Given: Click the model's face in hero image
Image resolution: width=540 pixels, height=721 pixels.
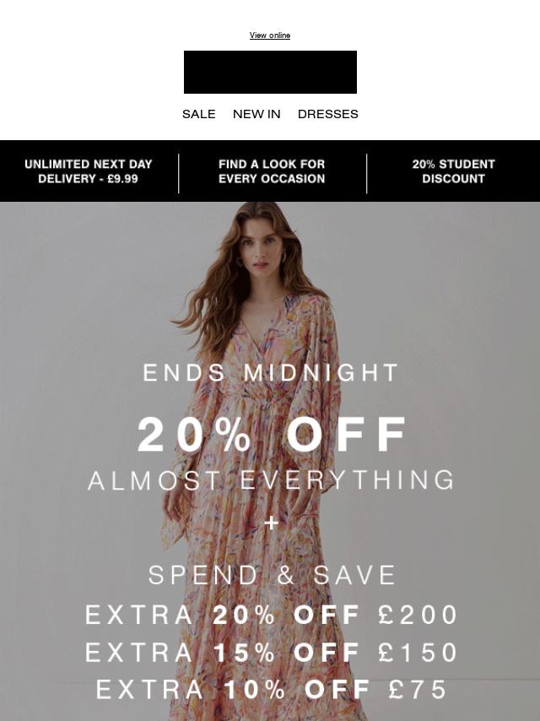Looking at the screenshot, I should click(260, 250).
